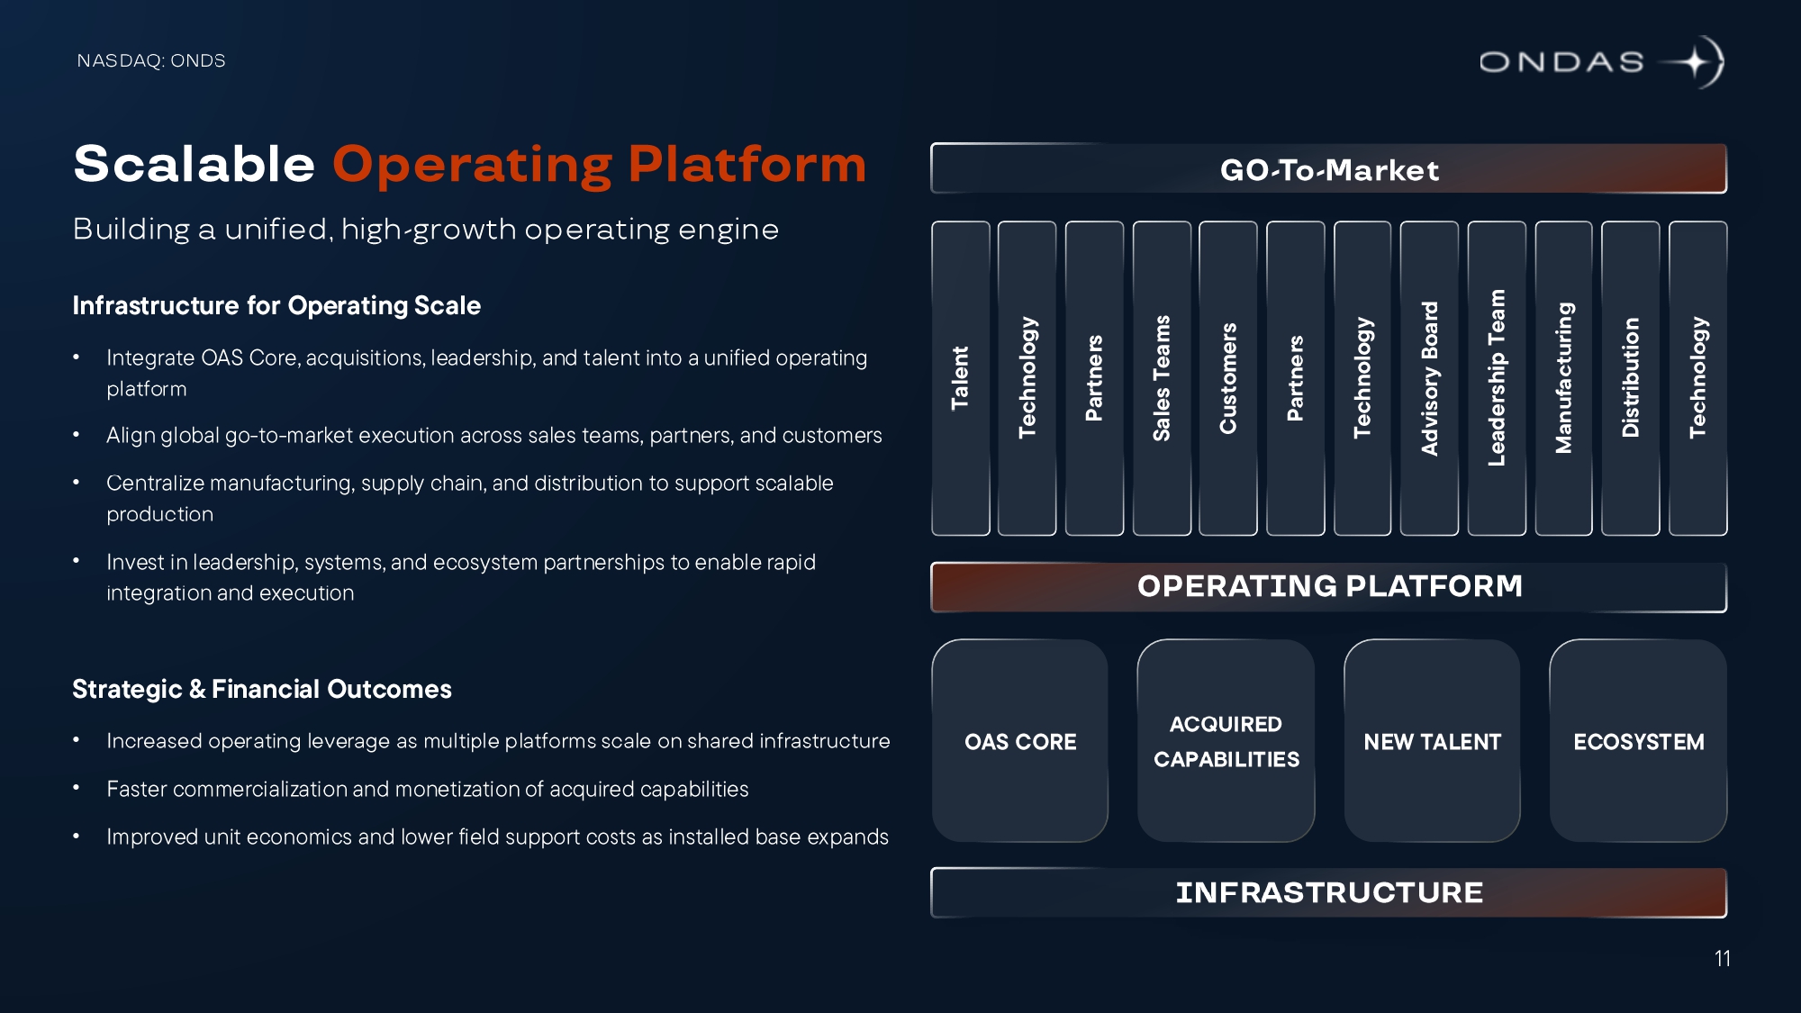Select the ECOSYSTEM tile
The width and height of the screenshot is (1801, 1013).
pos(1638,741)
